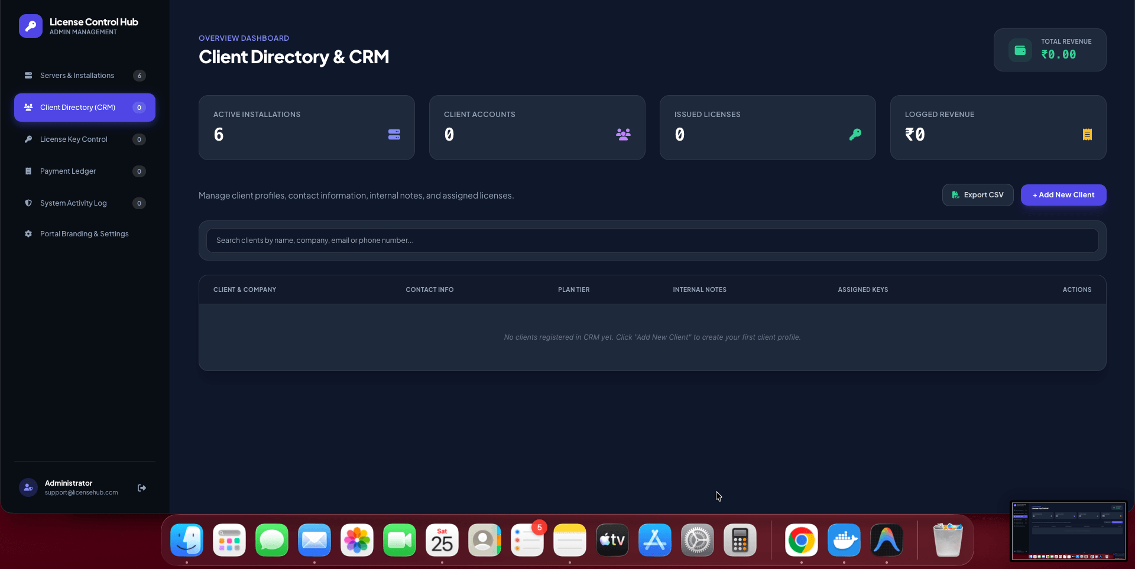Open the Trash in the dock
Viewport: 1135px width, 569px height.
[x=948, y=540]
